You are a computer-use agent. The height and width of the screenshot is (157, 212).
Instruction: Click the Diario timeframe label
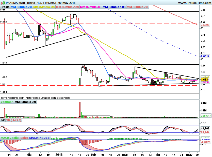pos(31,3)
